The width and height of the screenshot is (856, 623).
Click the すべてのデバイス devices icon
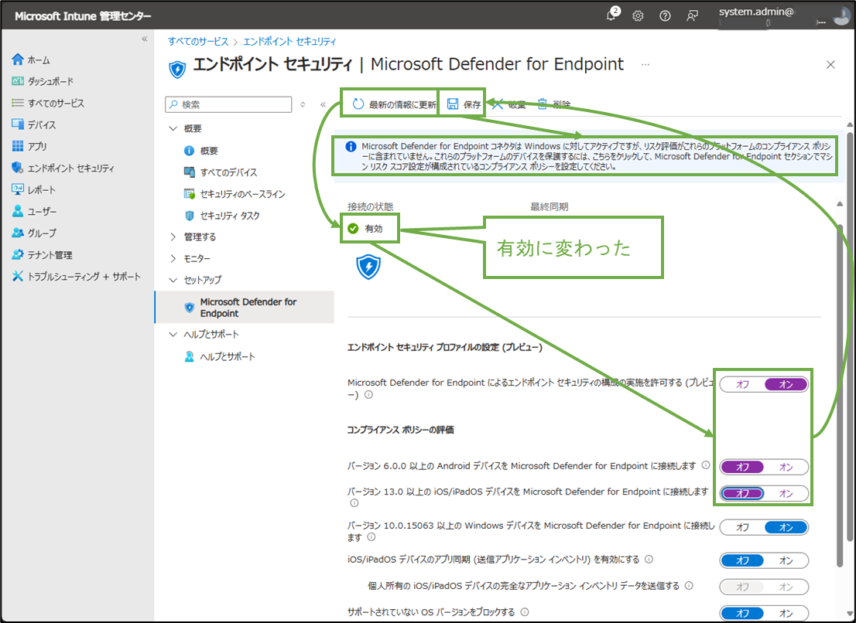click(x=189, y=172)
